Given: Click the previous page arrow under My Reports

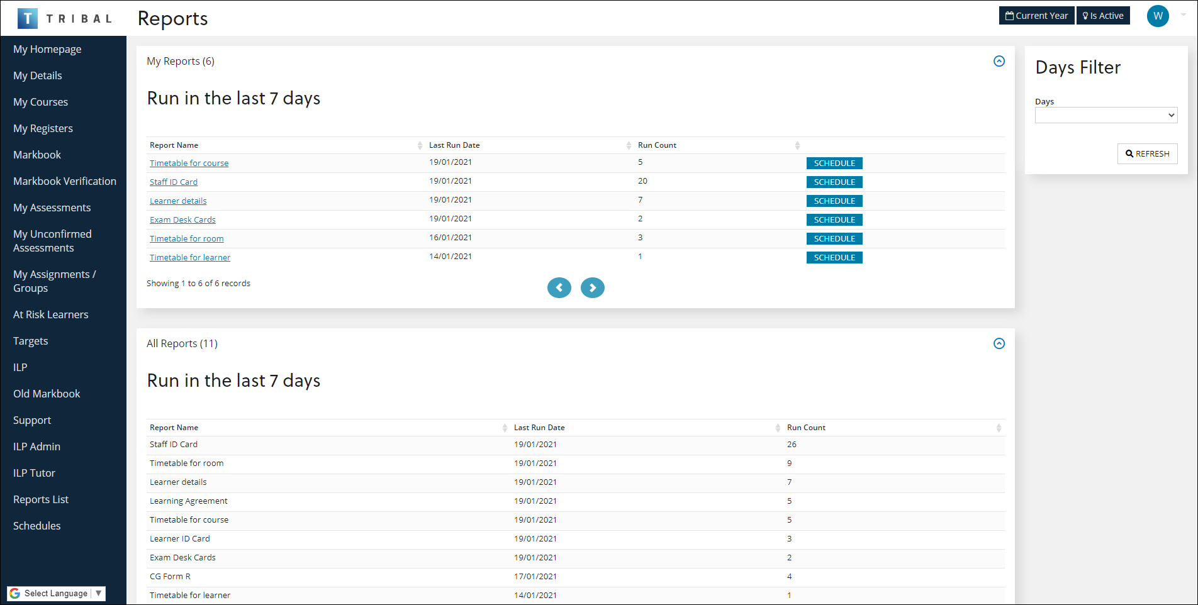Looking at the screenshot, I should coord(559,287).
